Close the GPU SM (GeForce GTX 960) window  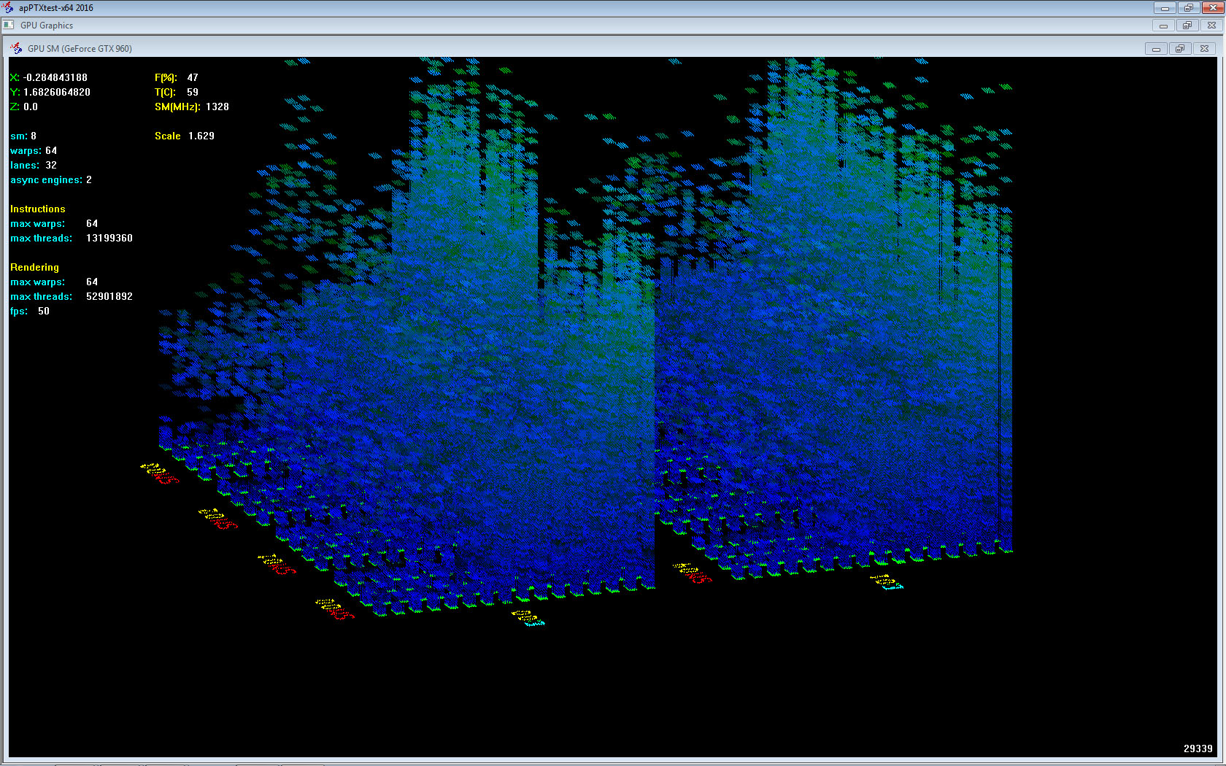(x=1204, y=49)
